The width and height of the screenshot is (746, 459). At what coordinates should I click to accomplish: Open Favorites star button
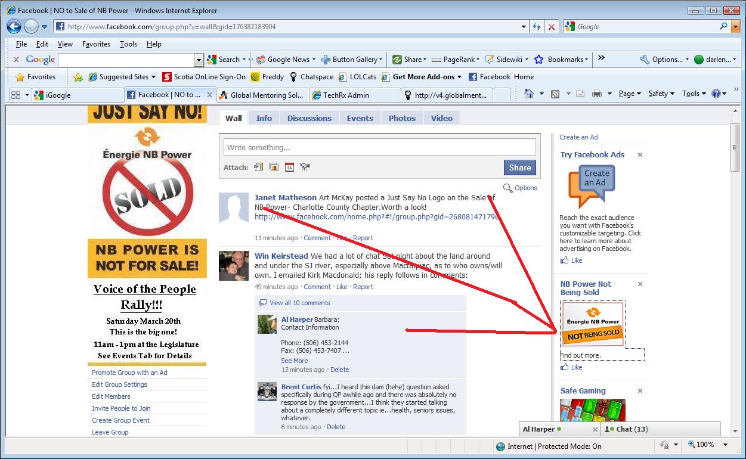(x=35, y=77)
